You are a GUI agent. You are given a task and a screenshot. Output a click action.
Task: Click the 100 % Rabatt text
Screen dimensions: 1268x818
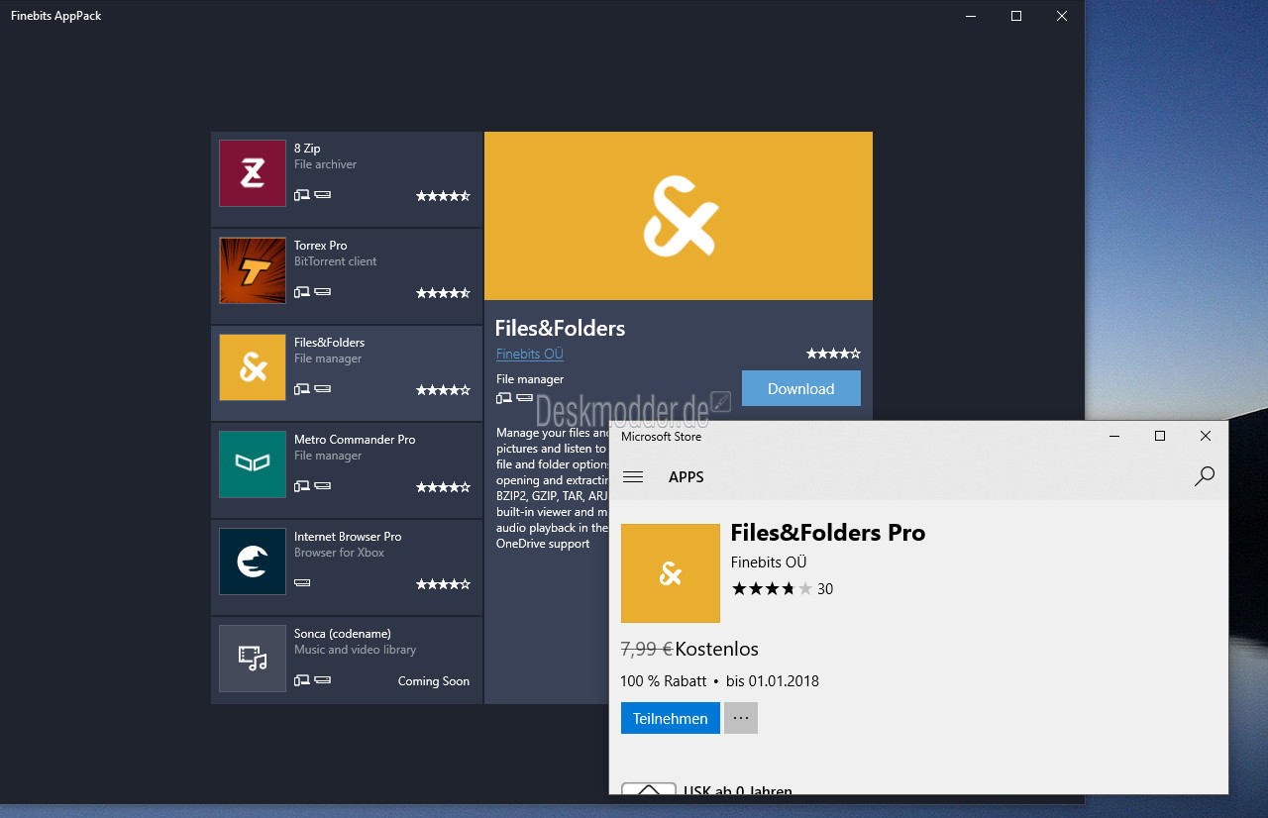point(664,681)
